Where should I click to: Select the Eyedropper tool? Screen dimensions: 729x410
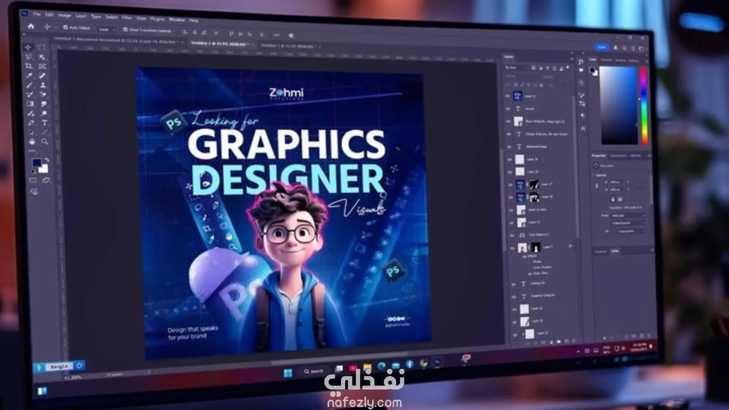point(29,76)
